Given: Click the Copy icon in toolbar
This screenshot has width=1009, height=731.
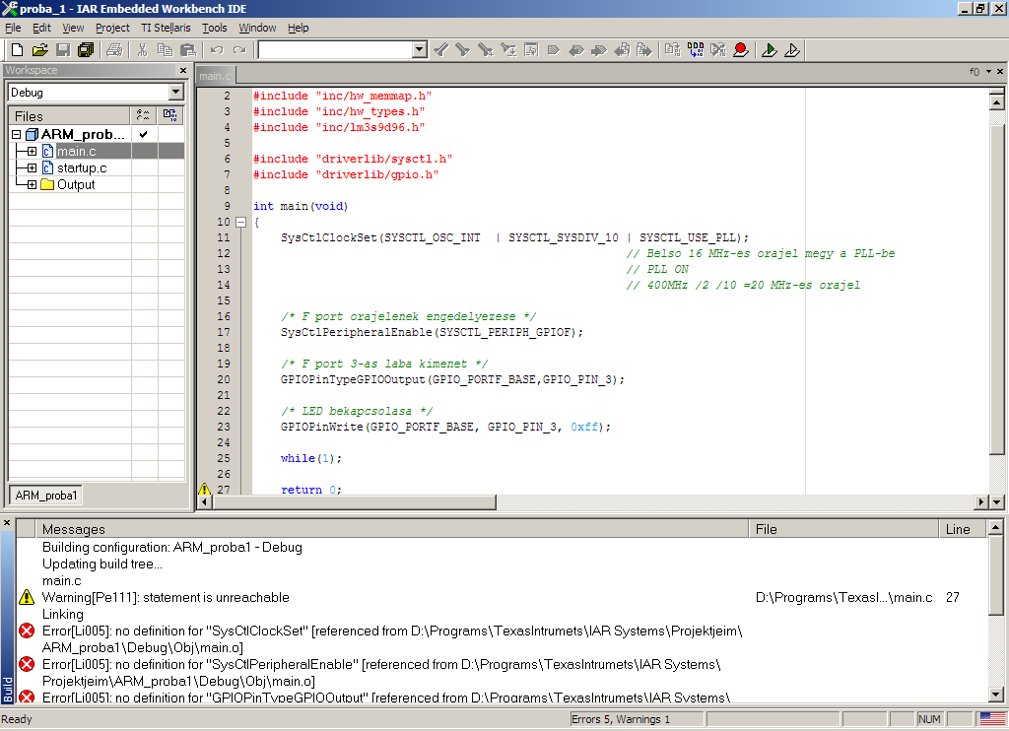Looking at the screenshot, I should coord(166,49).
